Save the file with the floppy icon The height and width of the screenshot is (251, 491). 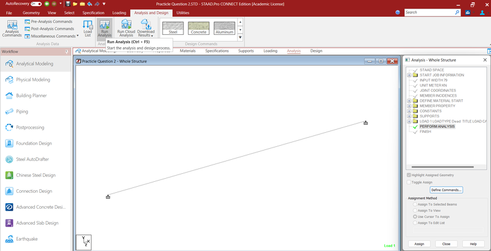coord(68,4)
